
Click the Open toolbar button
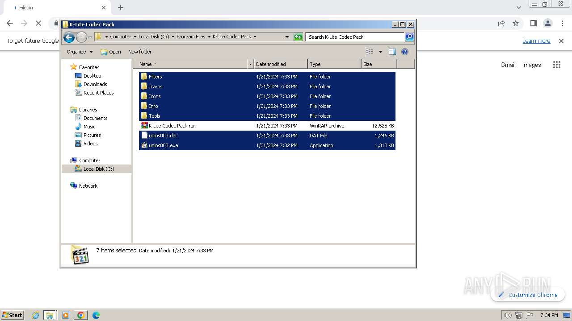click(111, 52)
